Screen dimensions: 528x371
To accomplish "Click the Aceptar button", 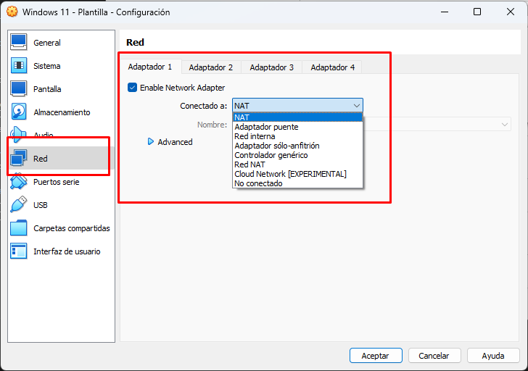I will tap(376, 356).
